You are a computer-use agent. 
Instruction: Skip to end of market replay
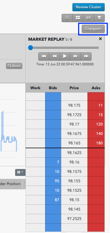[x=86, y=56]
